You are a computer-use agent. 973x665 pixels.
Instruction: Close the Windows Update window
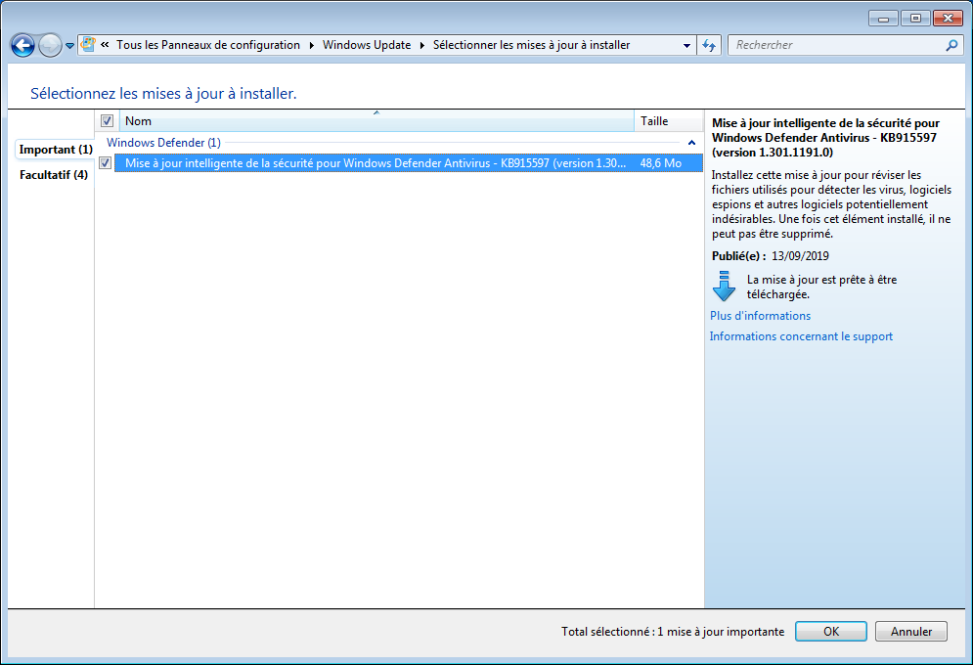coord(948,19)
